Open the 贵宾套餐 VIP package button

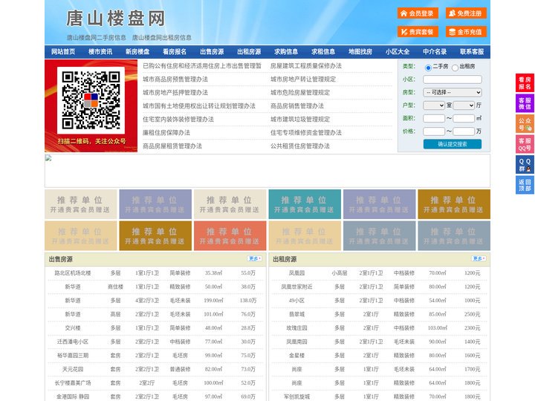click(x=418, y=32)
